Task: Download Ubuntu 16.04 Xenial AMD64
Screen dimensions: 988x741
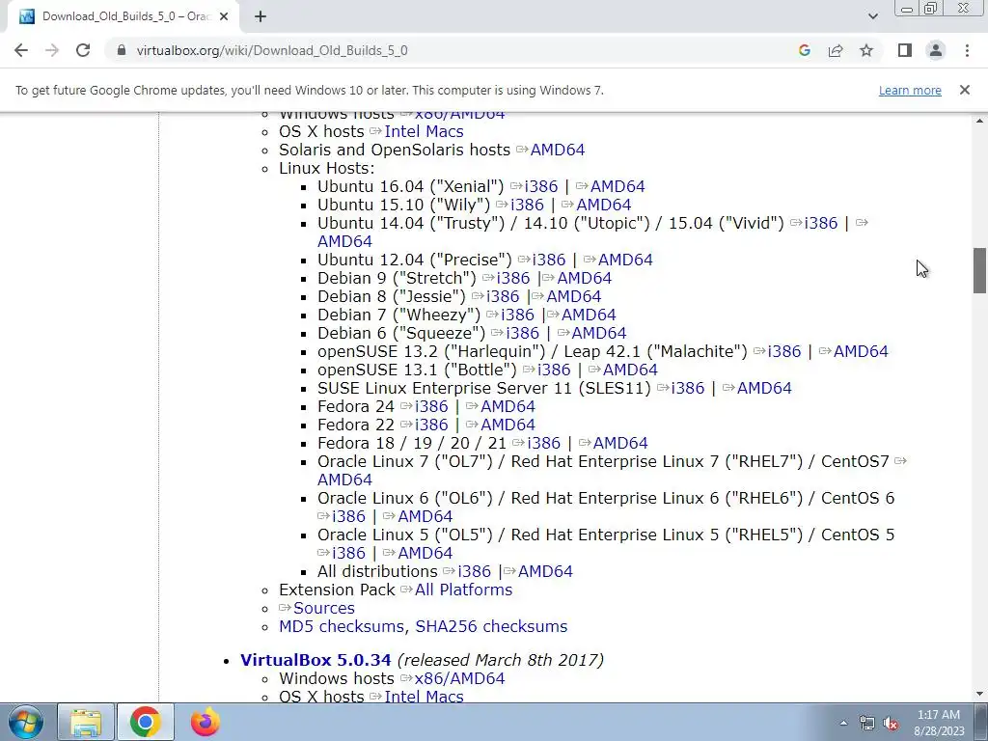Action: tap(617, 186)
